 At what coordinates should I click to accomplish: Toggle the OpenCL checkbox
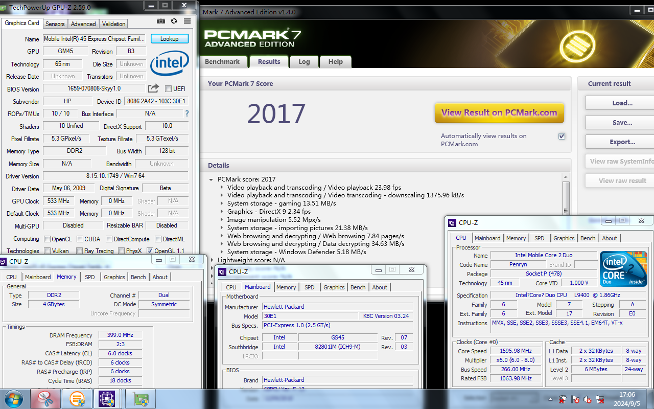pos(47,239)
